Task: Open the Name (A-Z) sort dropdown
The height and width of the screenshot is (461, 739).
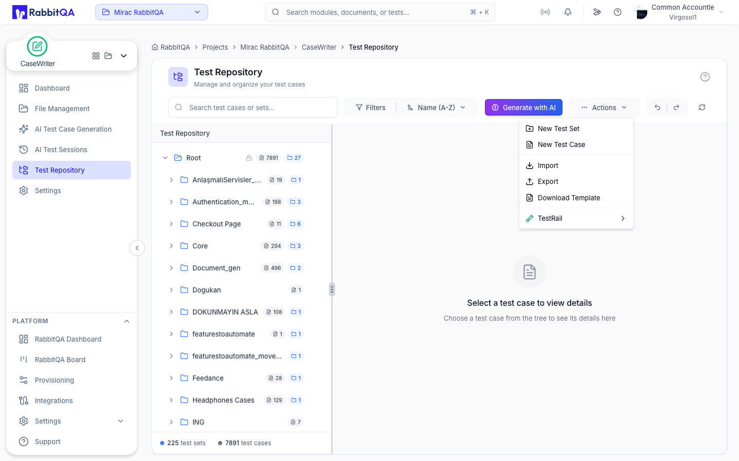Action: (437, 108)
